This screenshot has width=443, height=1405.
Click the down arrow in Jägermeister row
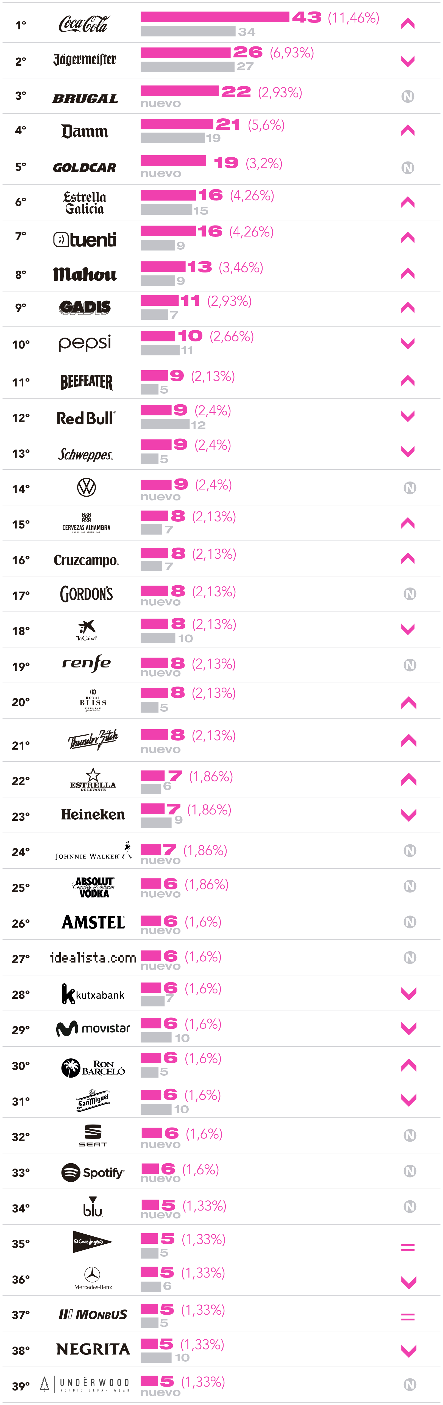[408, 61]
